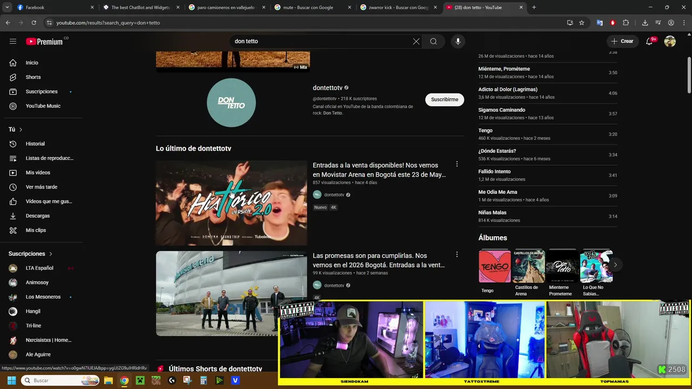This screenshot has width=692, height=389.
Task: Open the Tengo album cover
Action: click(x=494, y=266)
